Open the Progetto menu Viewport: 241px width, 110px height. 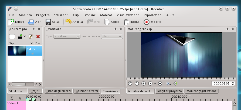[x=43, y=15]
